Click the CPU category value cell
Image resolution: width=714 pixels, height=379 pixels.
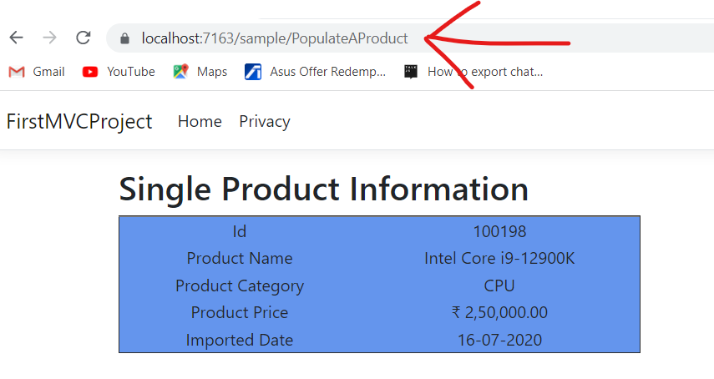[499, 286]
